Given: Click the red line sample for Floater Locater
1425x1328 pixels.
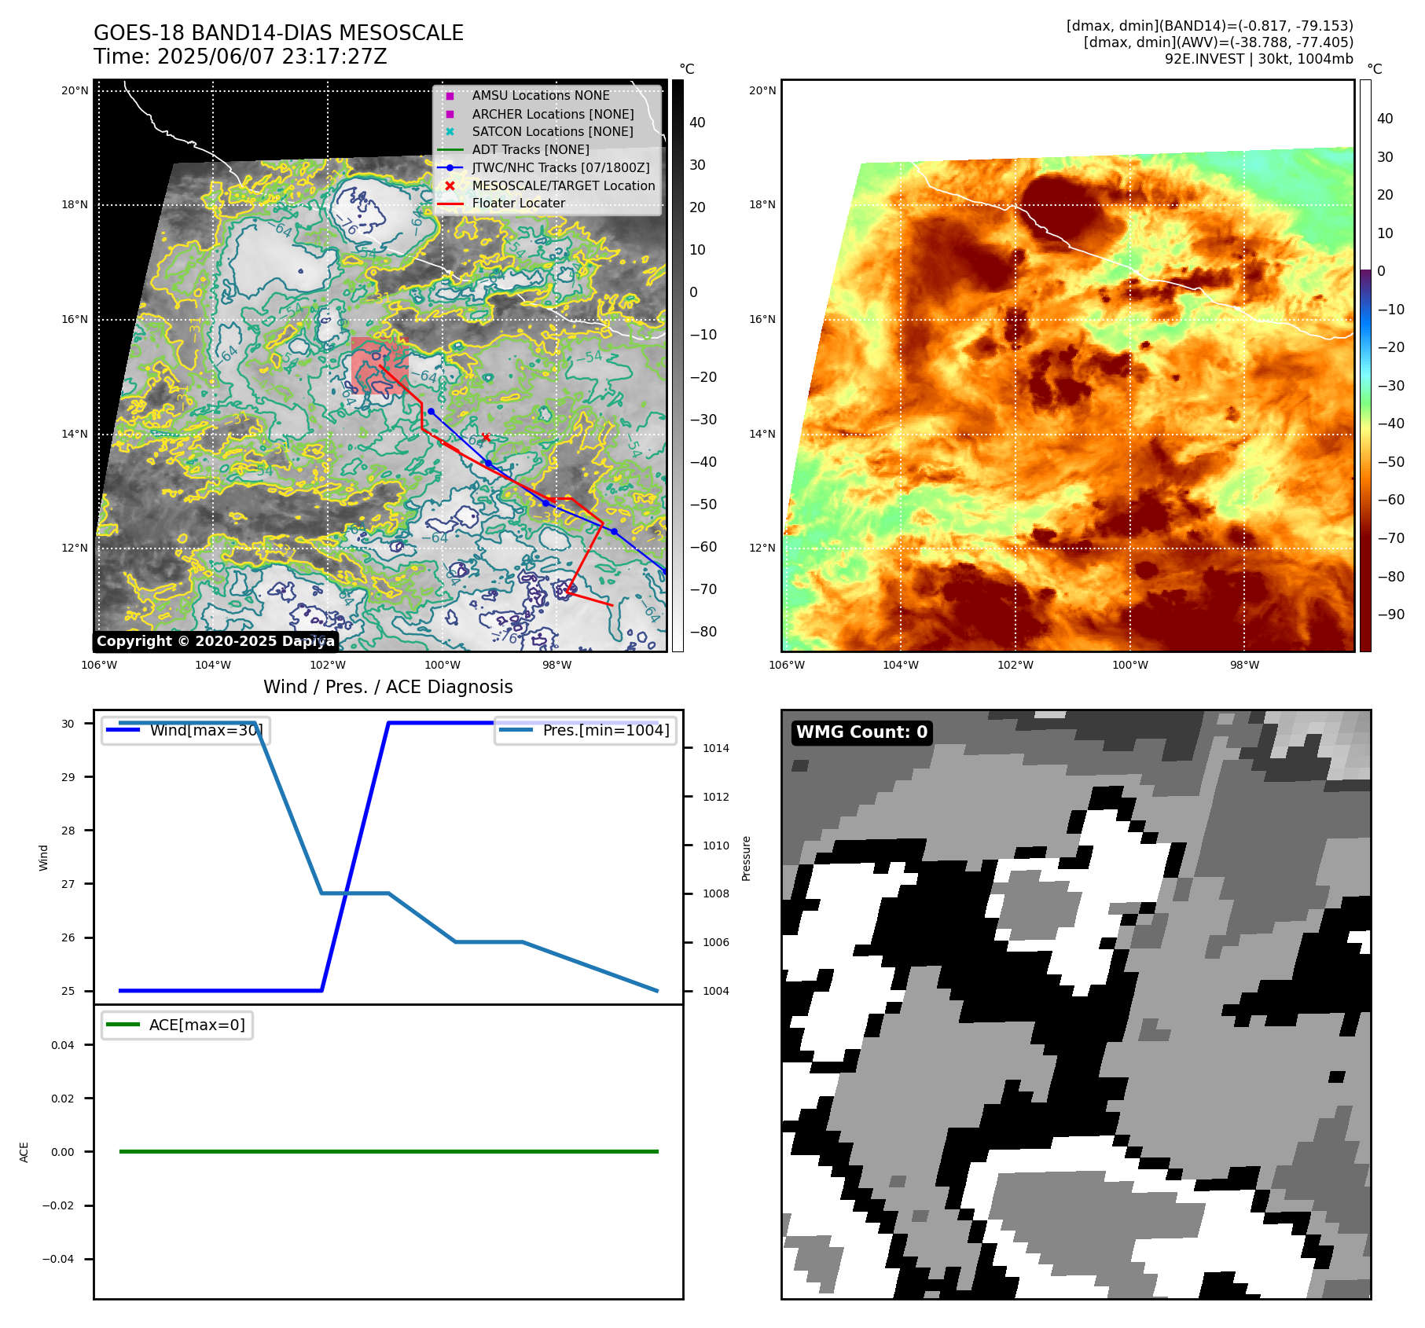Looking at the screenshot, I should (450, 204).
